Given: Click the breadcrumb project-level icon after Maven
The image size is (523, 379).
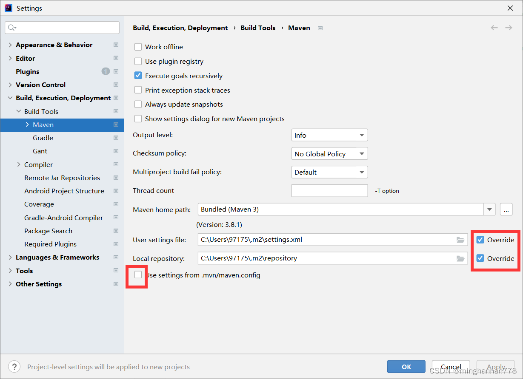Looking at the screenshot, I should pyautogui.click(x=320, y=28).
